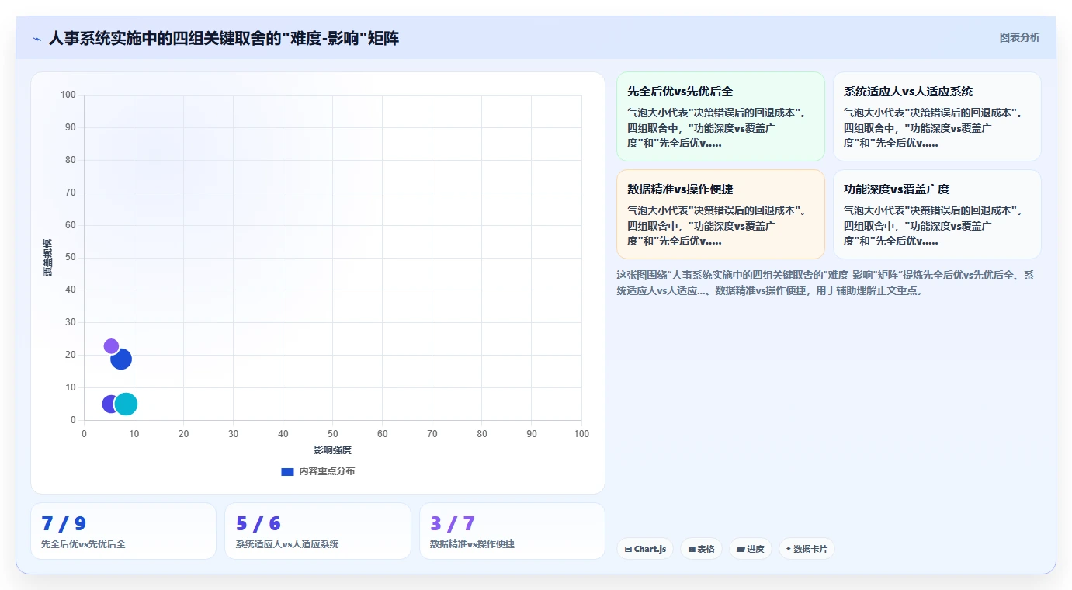Select the cyan bubble on the chart
The image size is (1072, 590).
tap(126, 404)
